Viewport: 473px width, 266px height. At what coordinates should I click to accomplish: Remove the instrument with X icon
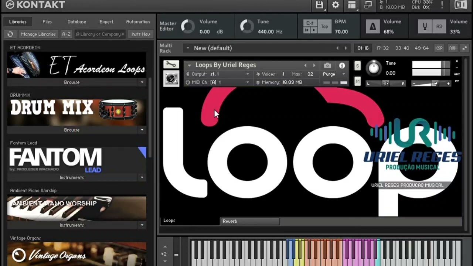(x=457, y=61)
